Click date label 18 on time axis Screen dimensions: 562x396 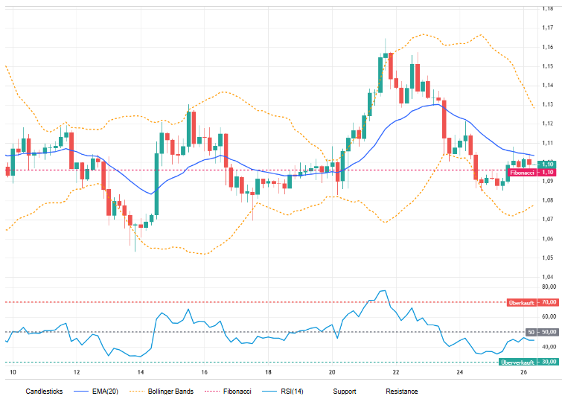(268, 372)
